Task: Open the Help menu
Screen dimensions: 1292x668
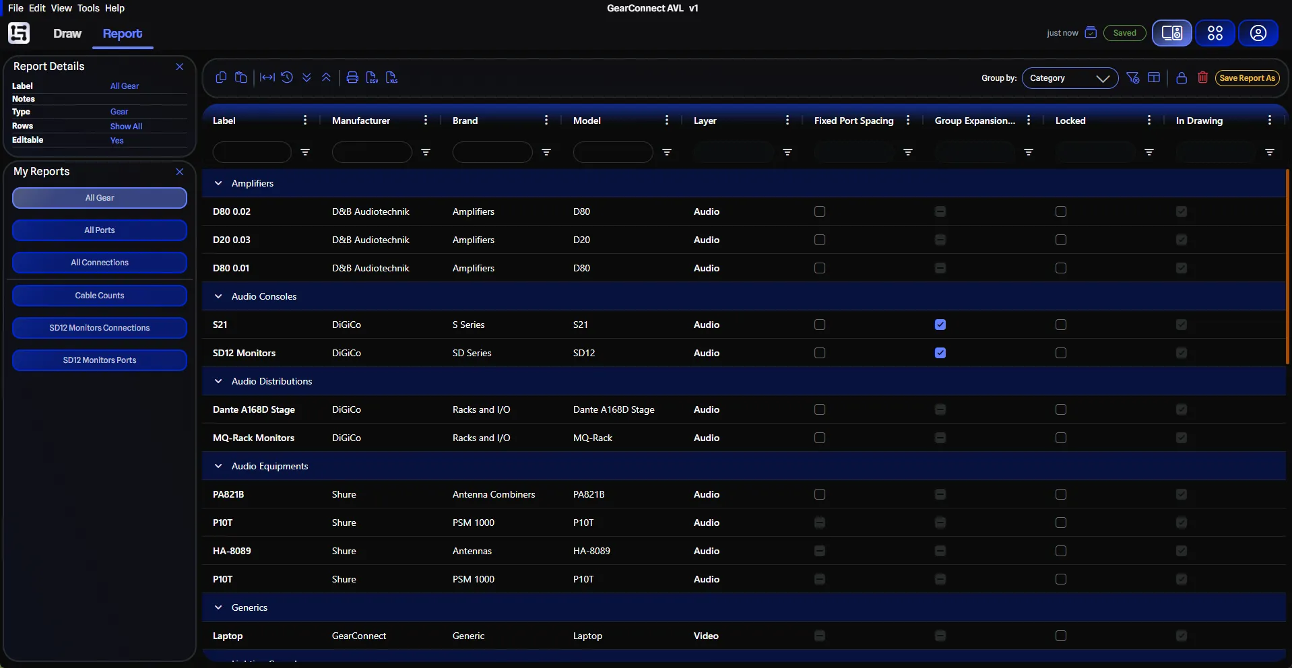Action: (115, 8)
